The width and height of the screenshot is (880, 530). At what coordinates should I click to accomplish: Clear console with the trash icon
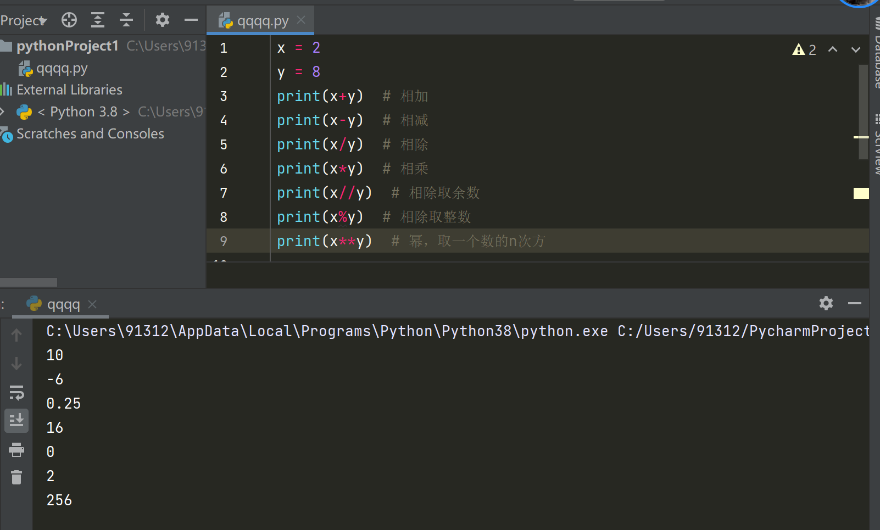pyautogui.click(x=16, y=477)
